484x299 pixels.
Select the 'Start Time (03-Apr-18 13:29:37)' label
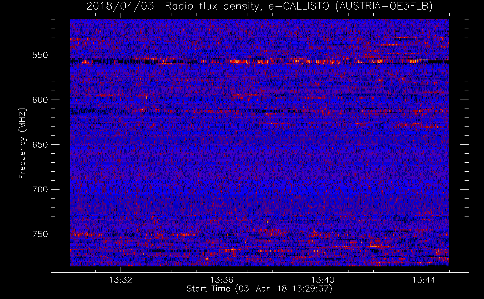pyautogui.click(x=259, y=289)
